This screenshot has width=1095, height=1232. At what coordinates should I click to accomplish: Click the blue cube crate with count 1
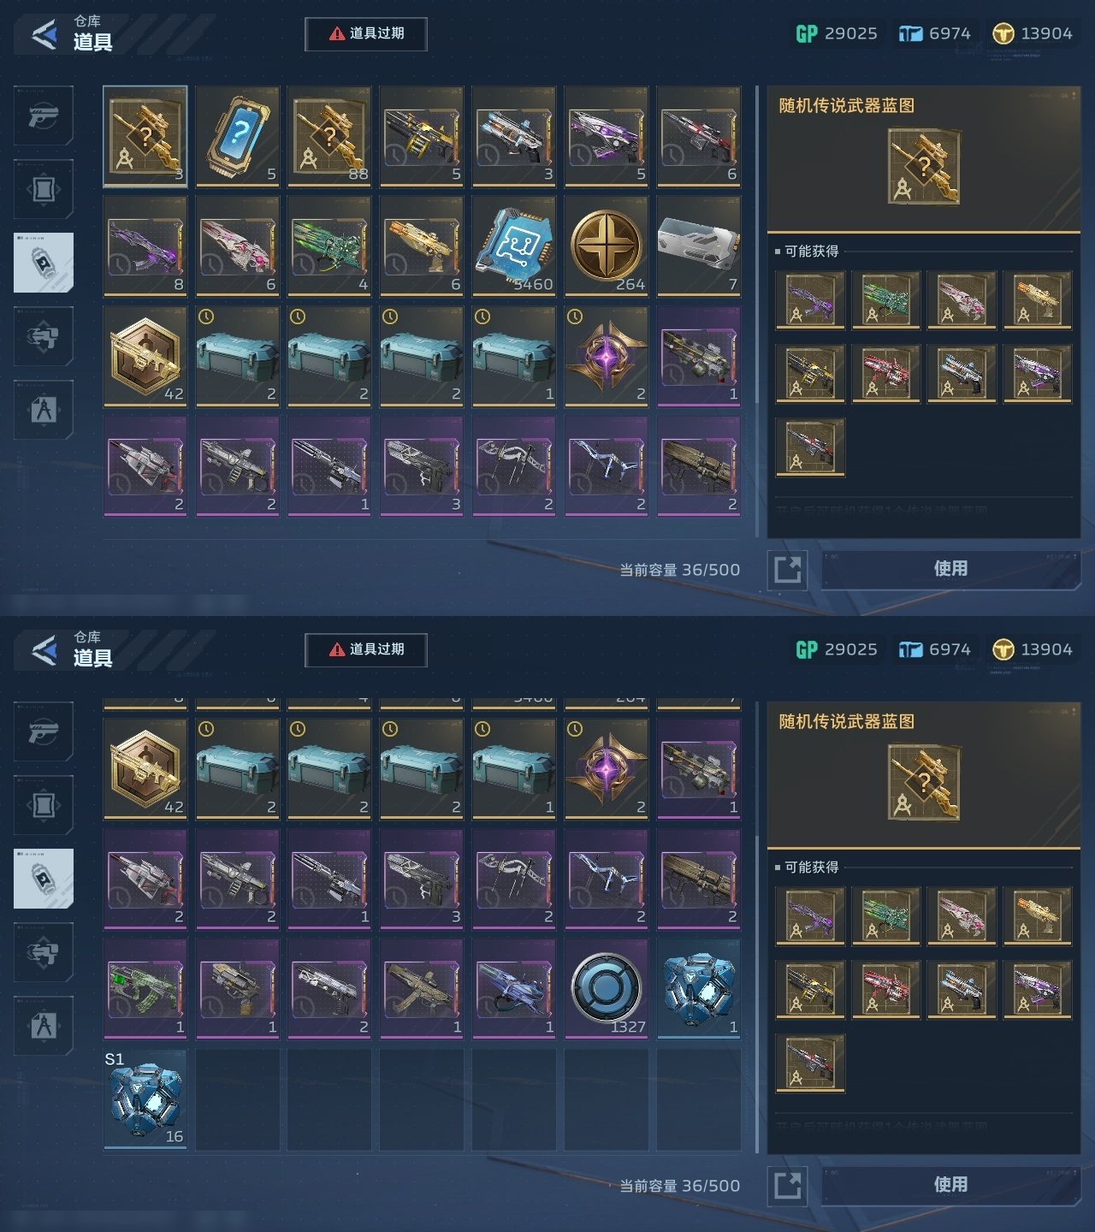pyautogui.click(x=699, y=989)
